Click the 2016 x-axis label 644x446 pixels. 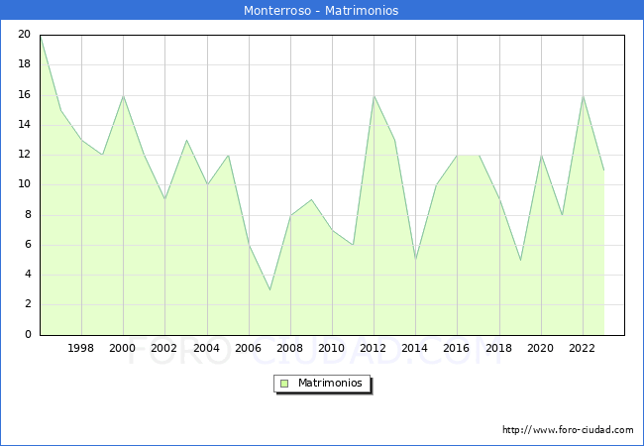[457, 348]
